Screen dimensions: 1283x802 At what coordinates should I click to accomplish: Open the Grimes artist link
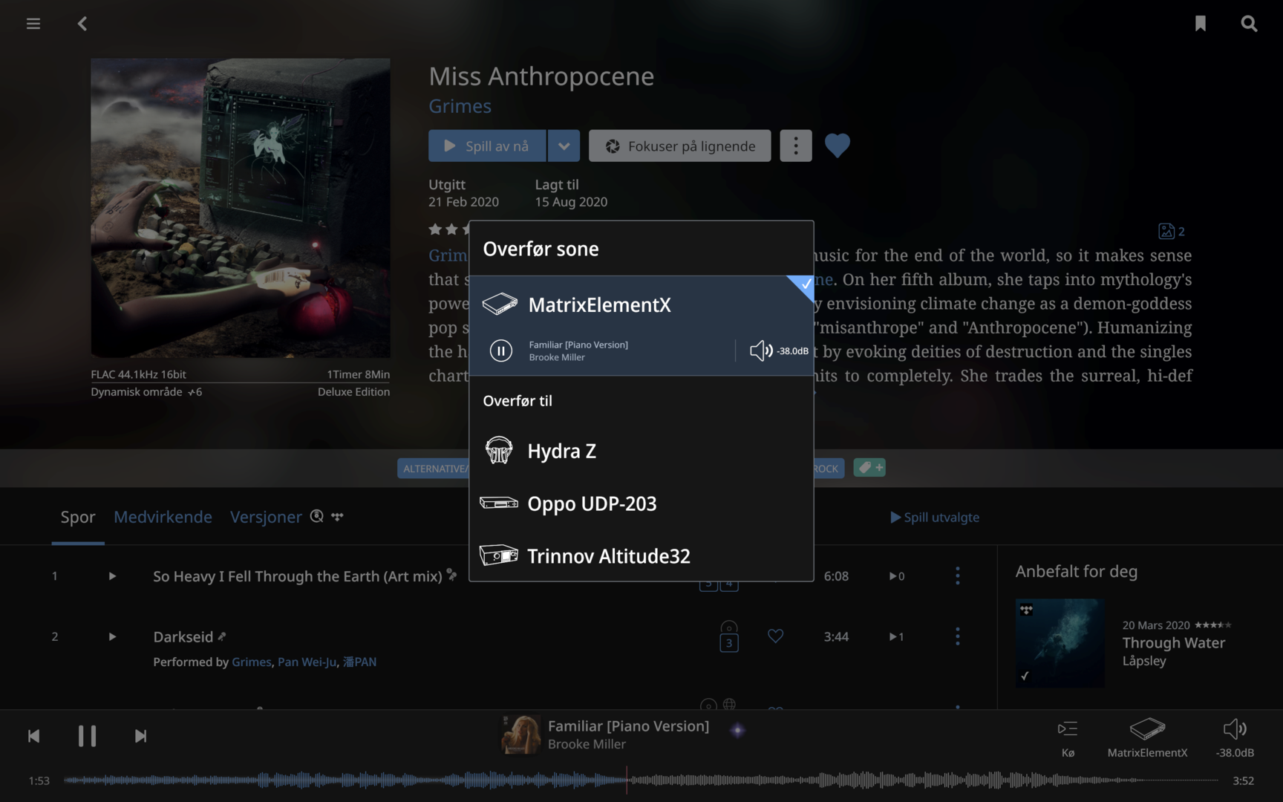click(460, 106)
